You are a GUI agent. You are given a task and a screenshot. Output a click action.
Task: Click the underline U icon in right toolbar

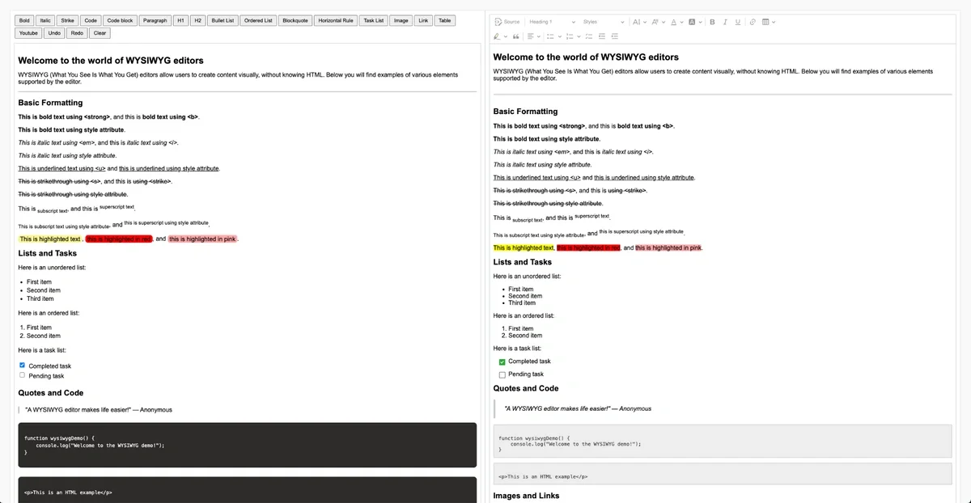click(x=739, y=21)
